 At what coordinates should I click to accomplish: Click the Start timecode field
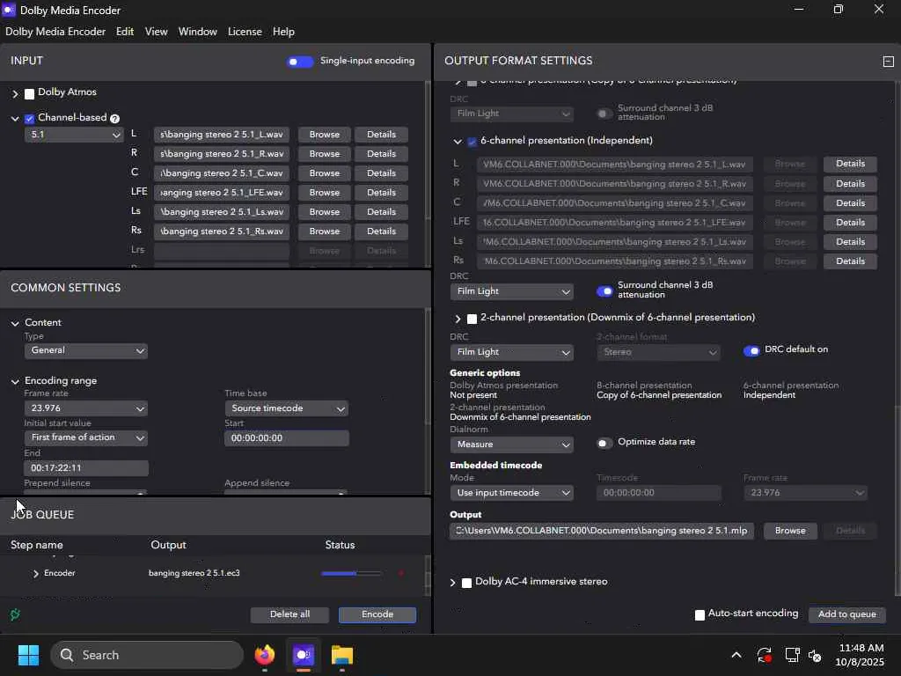(286, 438)
